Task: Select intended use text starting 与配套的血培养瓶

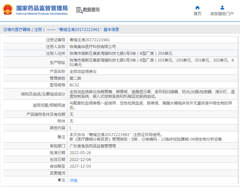Action: coord(151,105)
